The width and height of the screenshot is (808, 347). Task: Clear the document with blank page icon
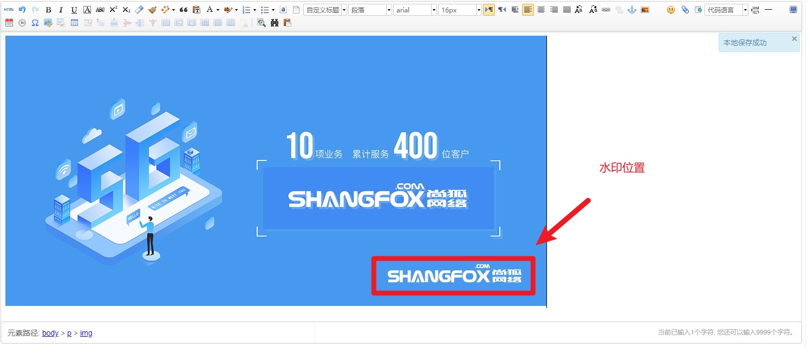pos(296,10)
